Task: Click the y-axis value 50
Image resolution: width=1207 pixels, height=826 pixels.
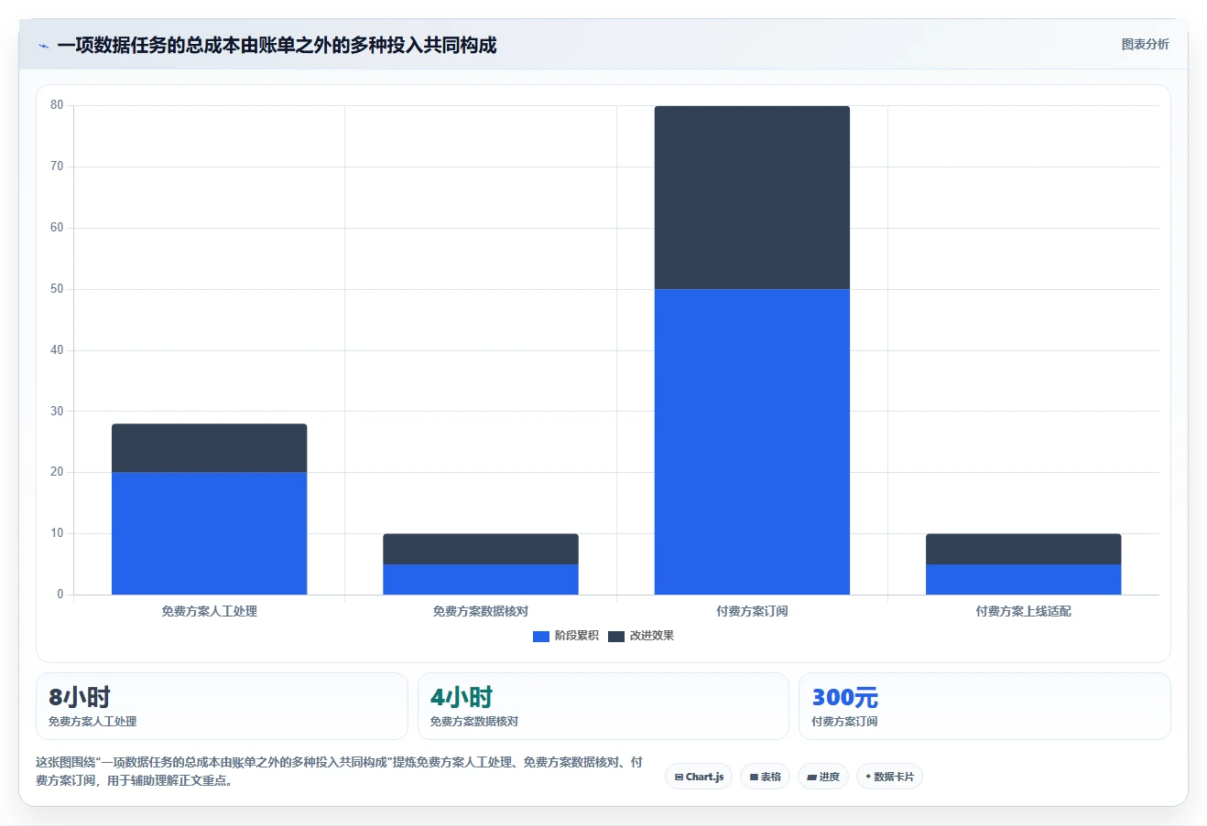Action: pyautogui.click(x=57, y=289)
